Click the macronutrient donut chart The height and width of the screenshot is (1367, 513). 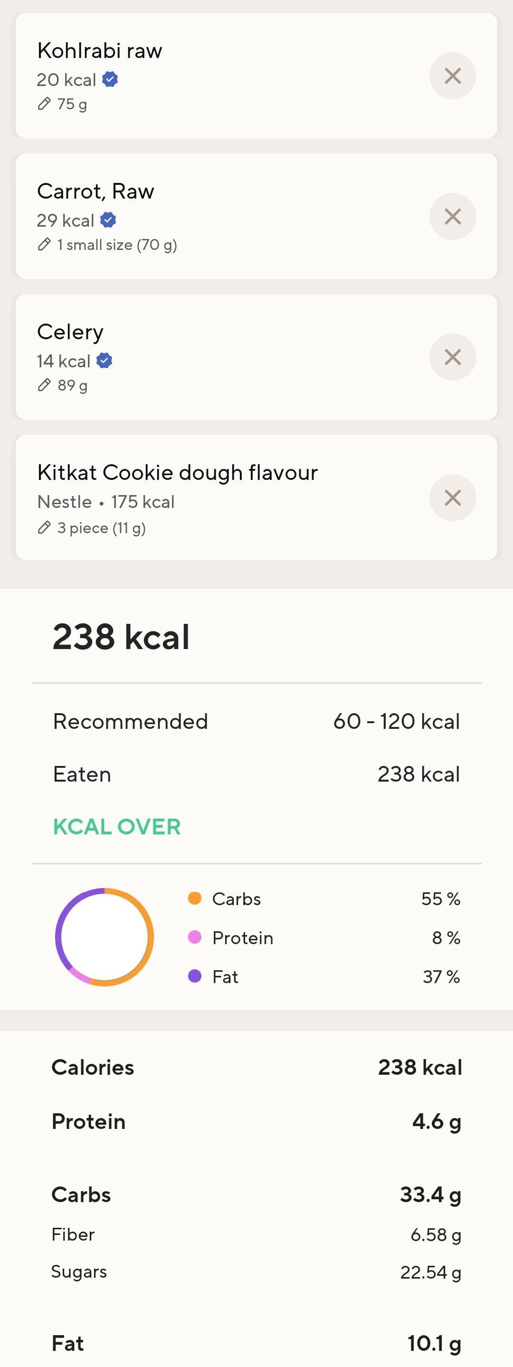(x=104, y=937)
